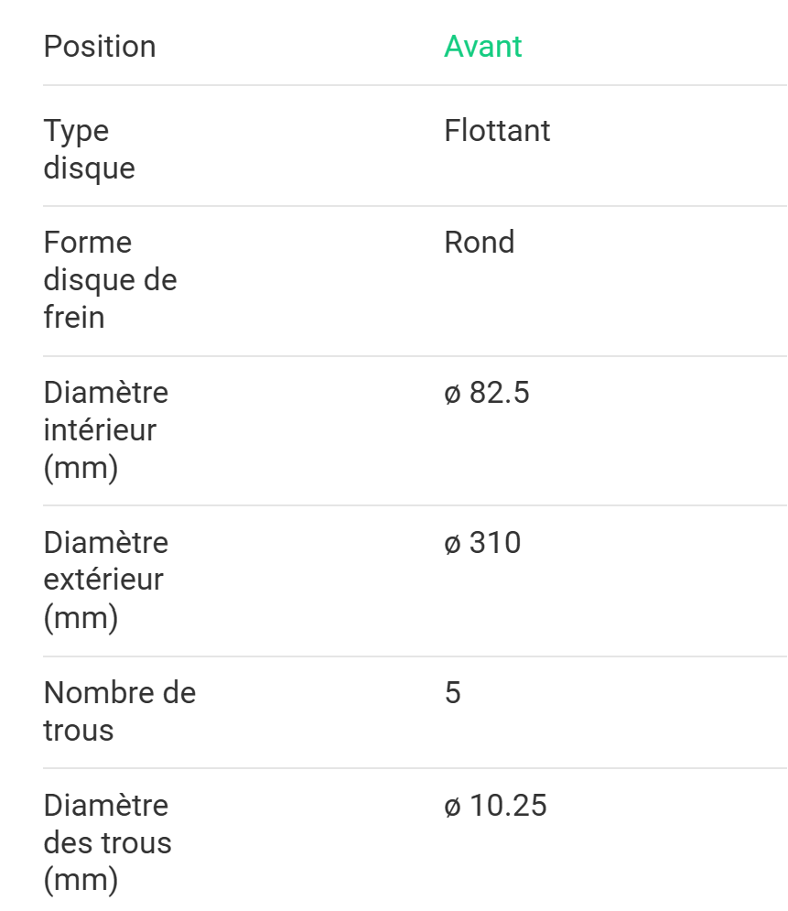The image size is (788, 911).
Task: Click the Position row label
Action: tap(100, 47)
